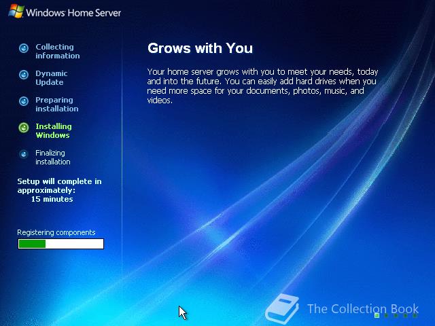
Task: Click the home server description paragraph
Action: coord(262,86)
